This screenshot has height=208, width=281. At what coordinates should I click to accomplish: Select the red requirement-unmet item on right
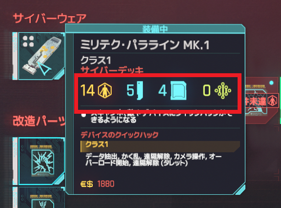coord(261,101)
